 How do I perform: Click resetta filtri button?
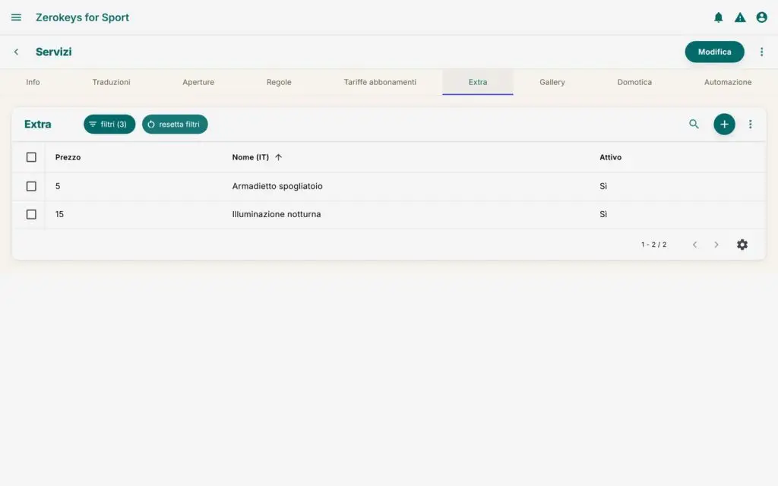[x=175, y=124]
